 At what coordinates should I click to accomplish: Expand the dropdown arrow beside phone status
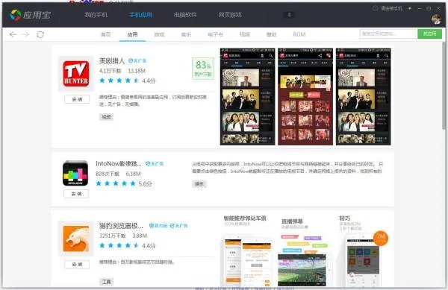point(410,8)
